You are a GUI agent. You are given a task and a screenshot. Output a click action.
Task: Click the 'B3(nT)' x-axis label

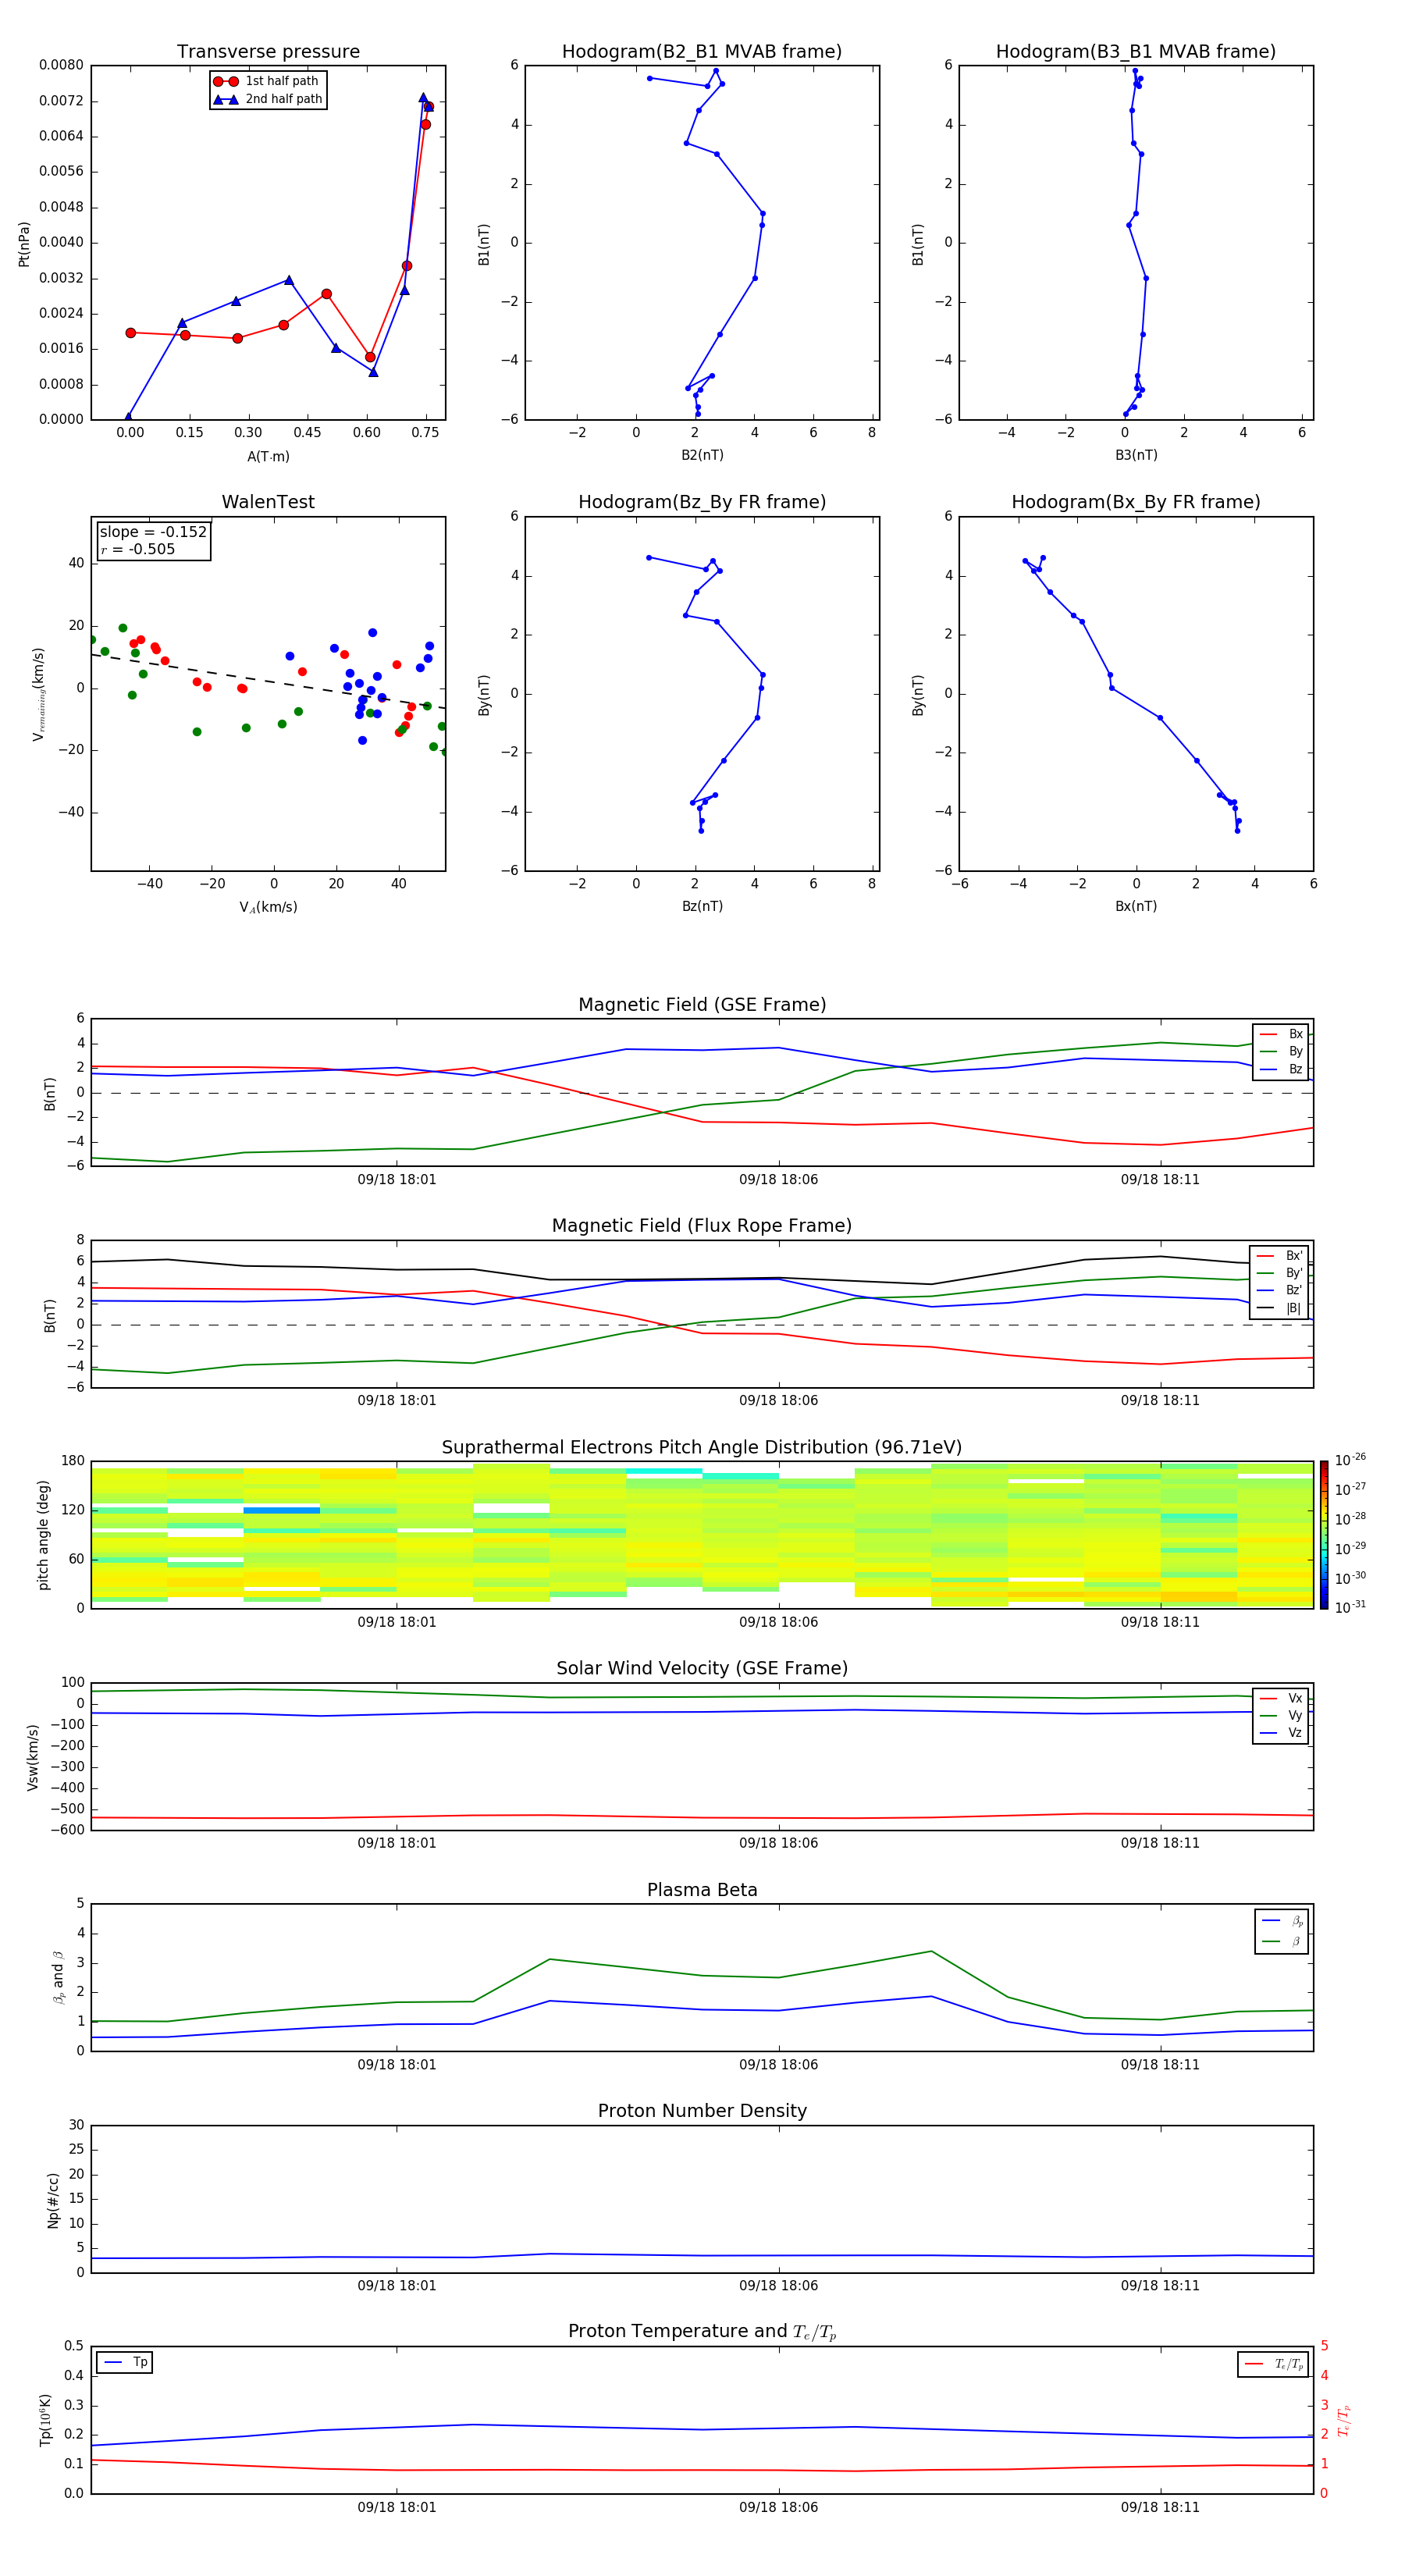(x=1136, y=455)
